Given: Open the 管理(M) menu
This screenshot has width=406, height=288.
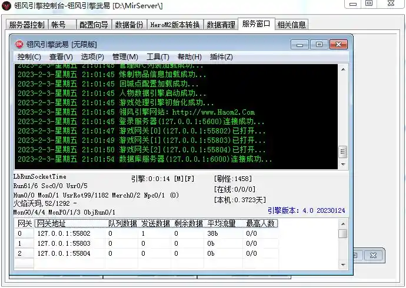Looking at the screenshot, I should (125, 57).
